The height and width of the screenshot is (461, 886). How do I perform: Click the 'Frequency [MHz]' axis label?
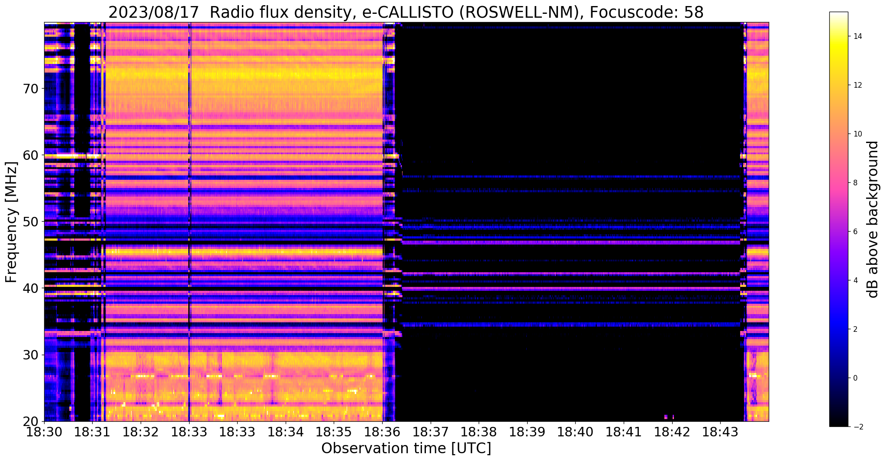pos(12,222)
